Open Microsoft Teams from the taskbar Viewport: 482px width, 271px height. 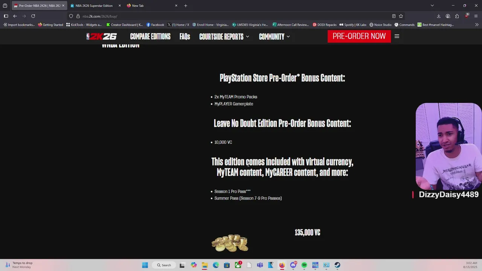pyautogui.click(x=260, y=265)
